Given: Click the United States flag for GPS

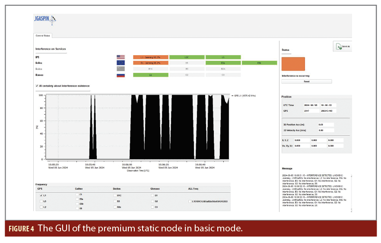Looking at the screenshot, I should pos(121,57).
